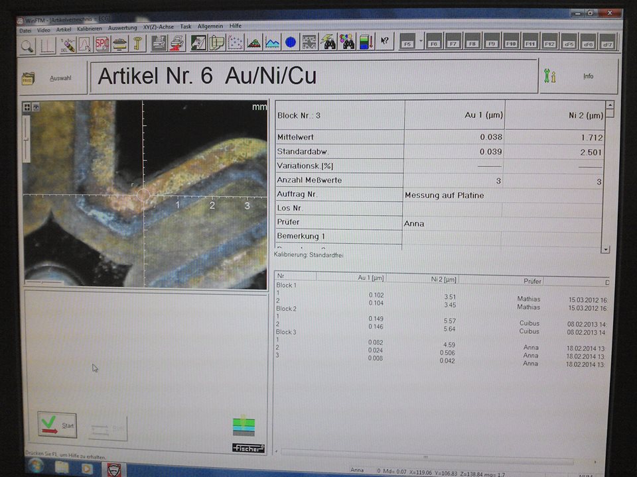Open the Kalibrieren menu
This screenshot has width=637, height=477.
point(90,29)
